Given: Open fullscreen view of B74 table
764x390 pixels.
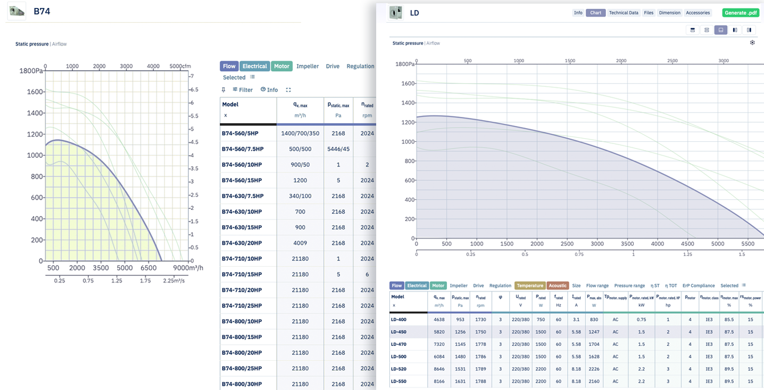Looking at the screenshot, I should [288, 90].
